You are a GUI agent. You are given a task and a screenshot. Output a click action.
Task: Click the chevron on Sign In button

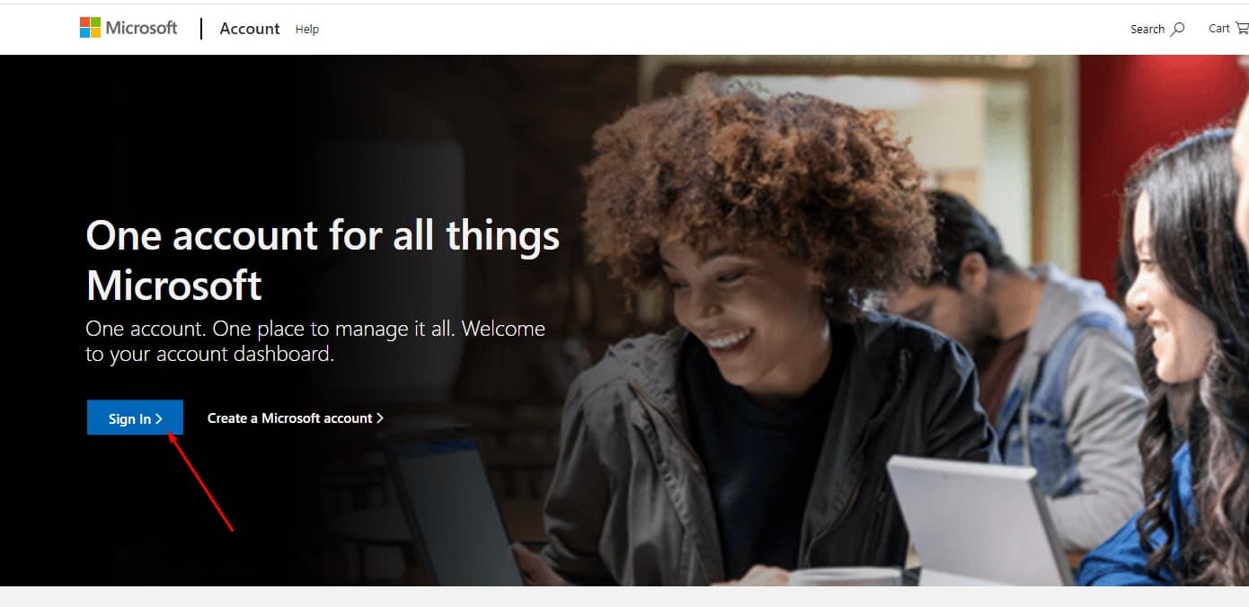coord(159,418)
